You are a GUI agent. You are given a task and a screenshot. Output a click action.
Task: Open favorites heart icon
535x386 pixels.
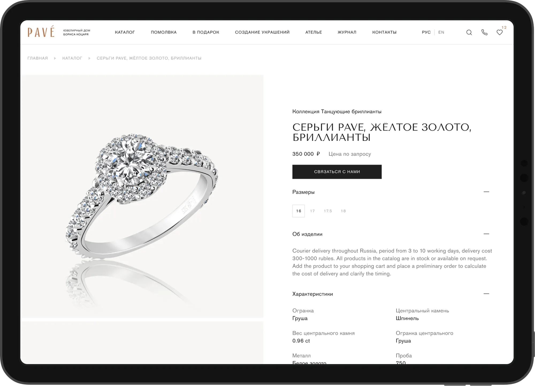coord(499,32)
